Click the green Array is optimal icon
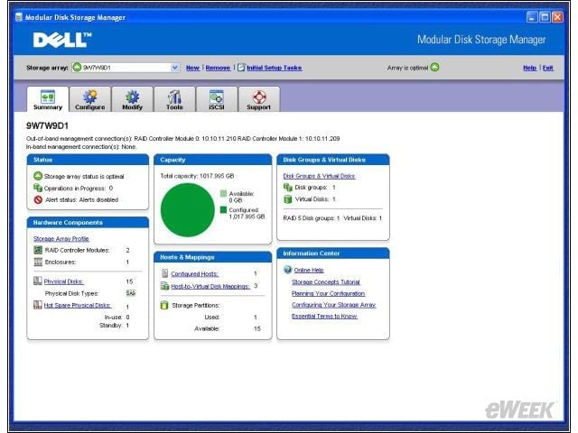 [435, 67]
